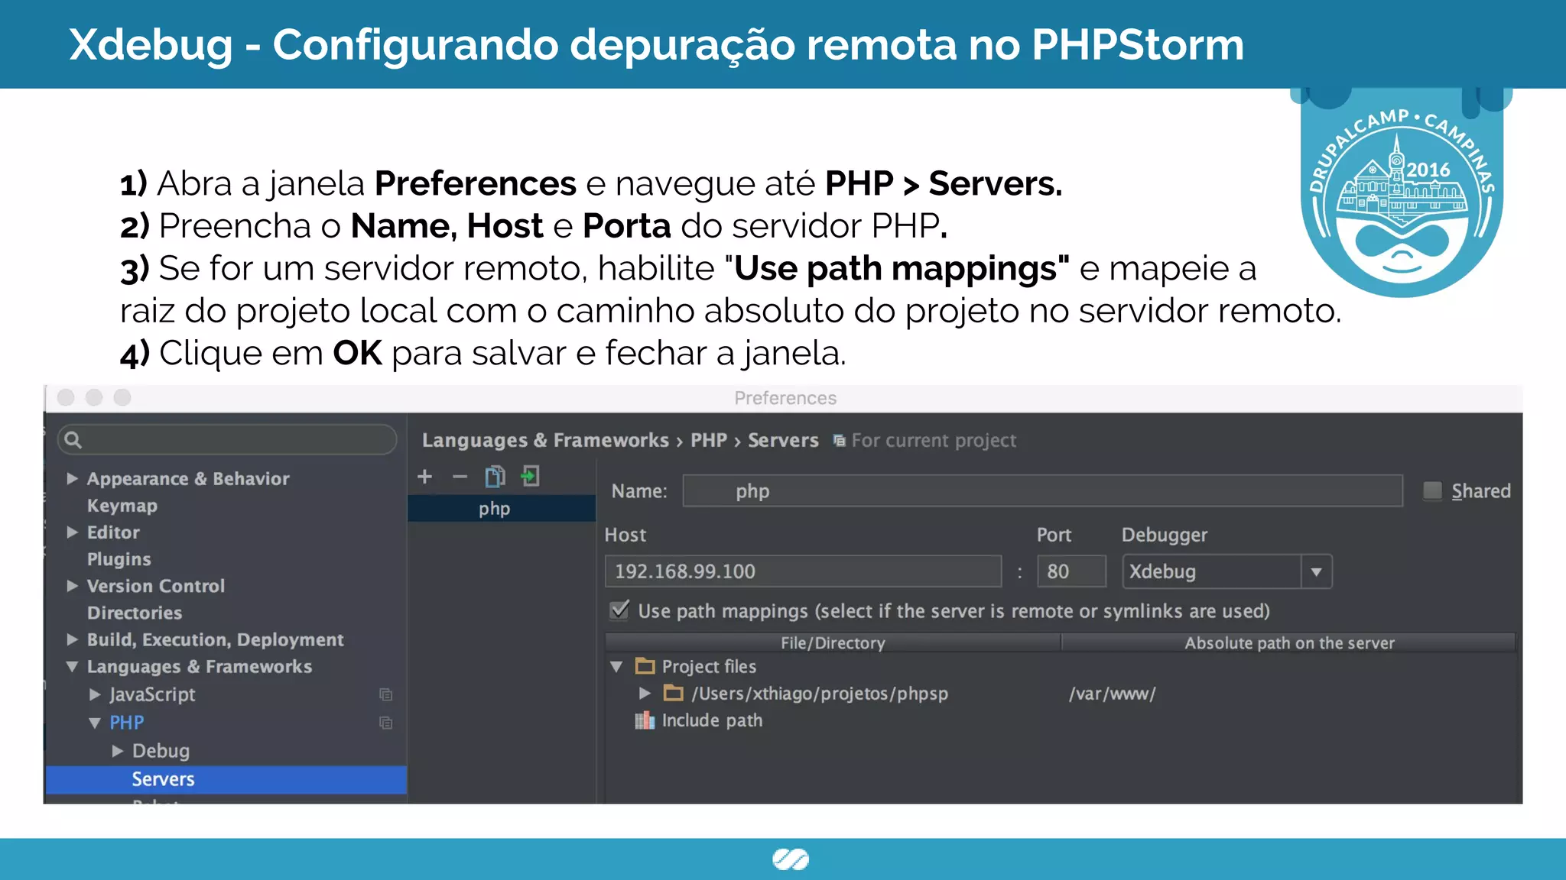This screenshot has height=880, width=1566.
Task: Click the Port field showing 80
Action: point(1071,571)
